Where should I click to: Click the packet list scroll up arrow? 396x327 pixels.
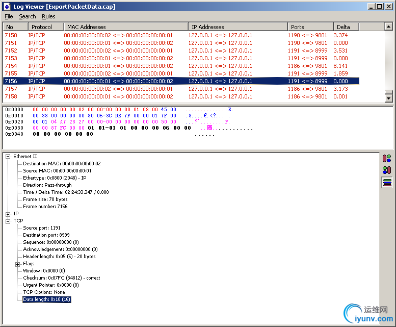point(388,27)
